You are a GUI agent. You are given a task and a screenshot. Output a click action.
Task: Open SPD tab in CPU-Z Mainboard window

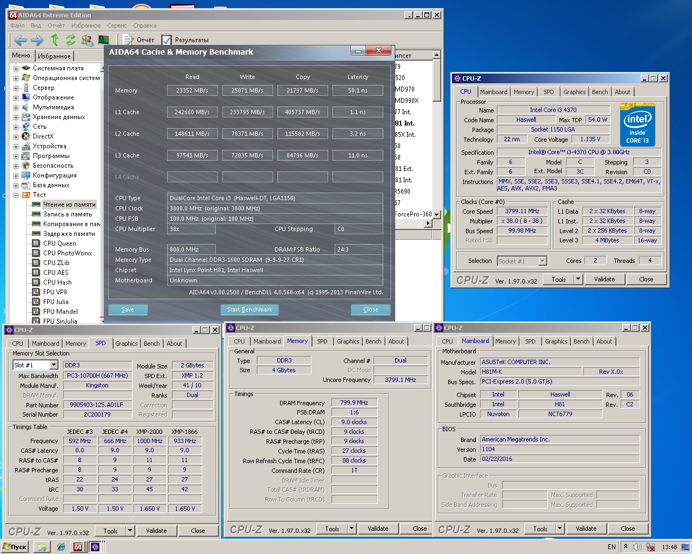point(530,341)
